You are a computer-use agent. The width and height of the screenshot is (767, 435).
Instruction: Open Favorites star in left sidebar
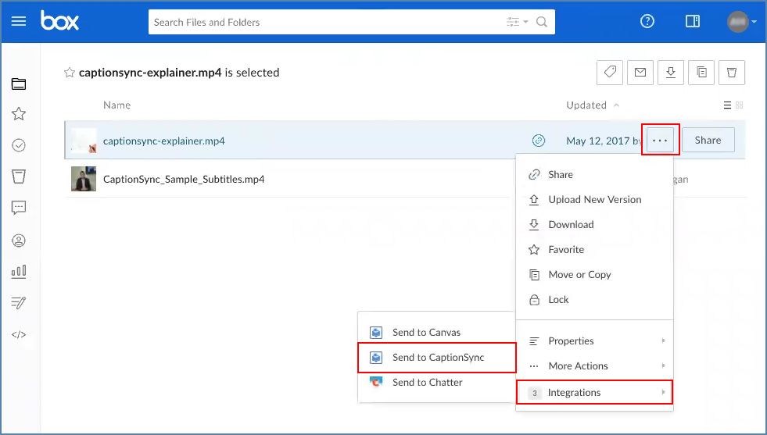pyautogui.click(x=20, y=114)
